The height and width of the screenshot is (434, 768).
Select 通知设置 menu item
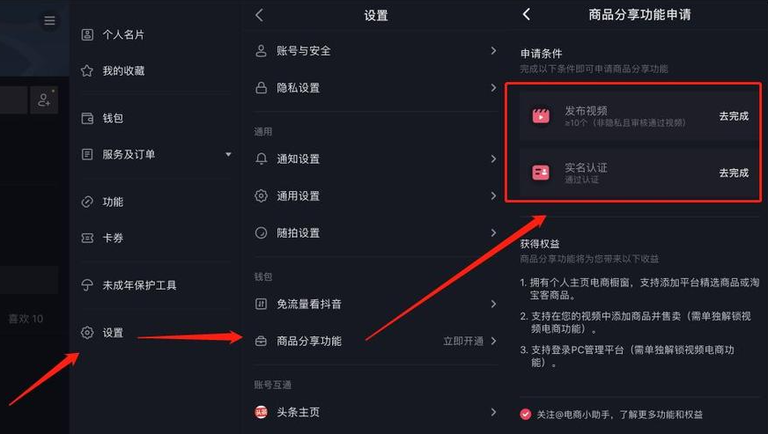click(x=376, y=158)
